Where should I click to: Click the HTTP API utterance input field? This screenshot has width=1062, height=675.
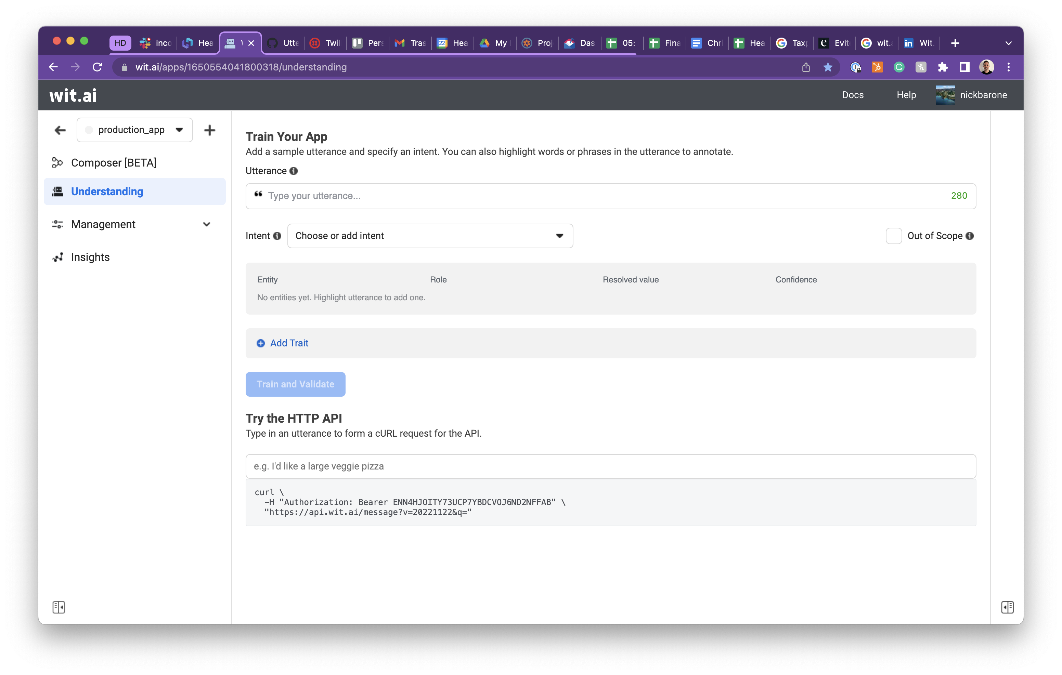tap(610, 466)
